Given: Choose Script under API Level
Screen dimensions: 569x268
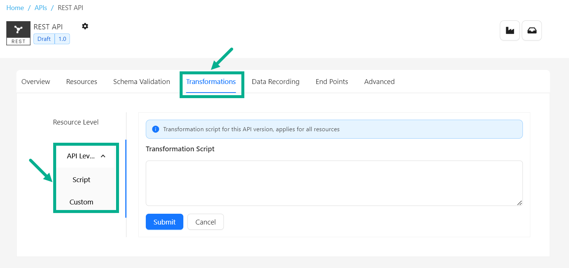Looking at the screenshot, I should (x=81, y=180).
